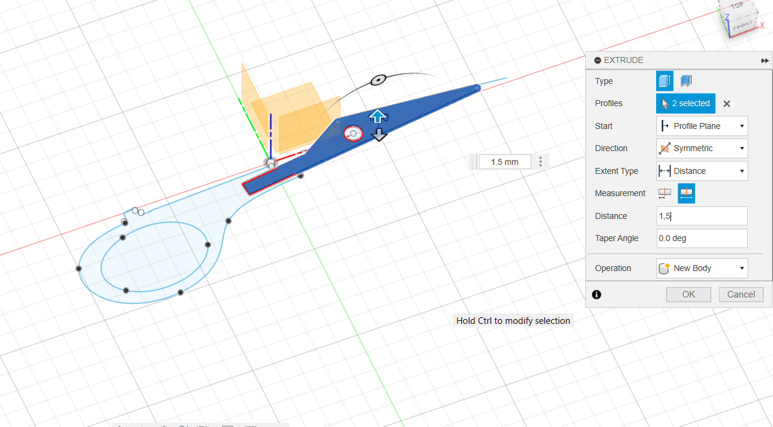
Task: Click the '2 selected' Profiles selector
Action: (x=685, y=103)
